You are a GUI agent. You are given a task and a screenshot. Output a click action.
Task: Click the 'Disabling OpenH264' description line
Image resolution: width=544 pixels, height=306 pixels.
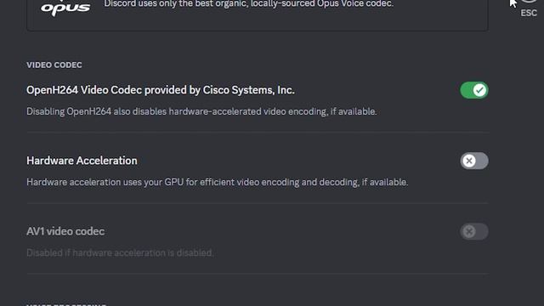[201, 111]
